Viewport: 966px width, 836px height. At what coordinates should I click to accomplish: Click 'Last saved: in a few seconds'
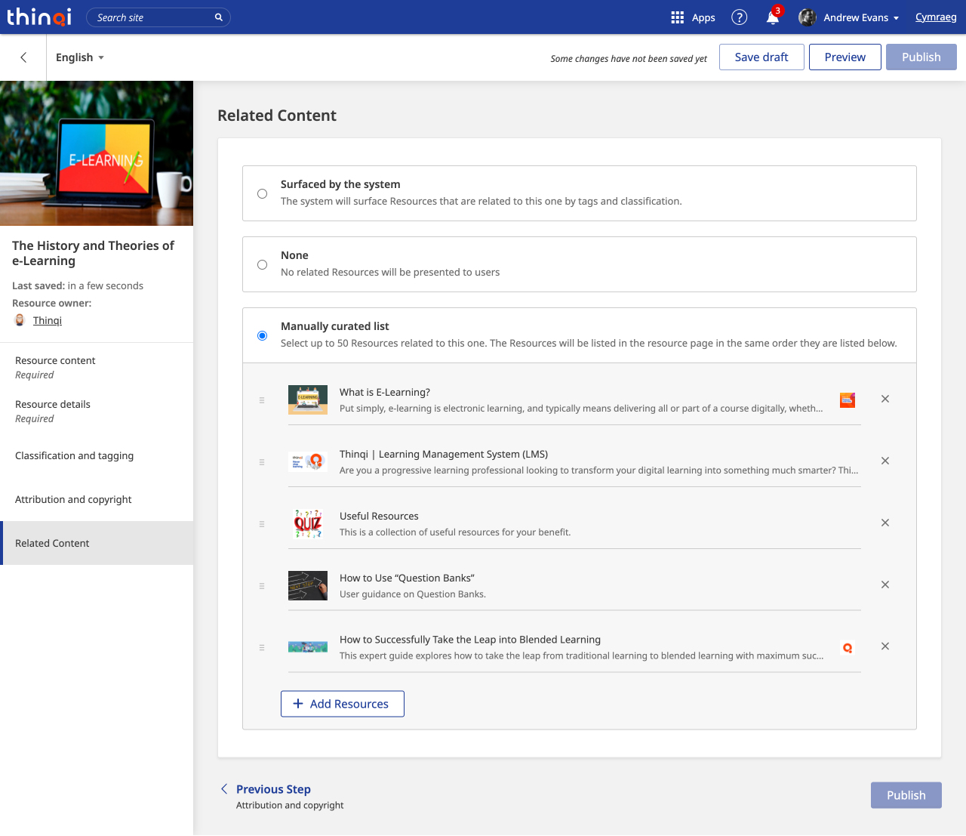(x=78, y=285)
